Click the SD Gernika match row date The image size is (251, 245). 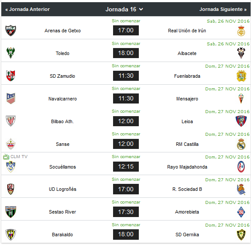pyautogui.click(x=227, y=225)
